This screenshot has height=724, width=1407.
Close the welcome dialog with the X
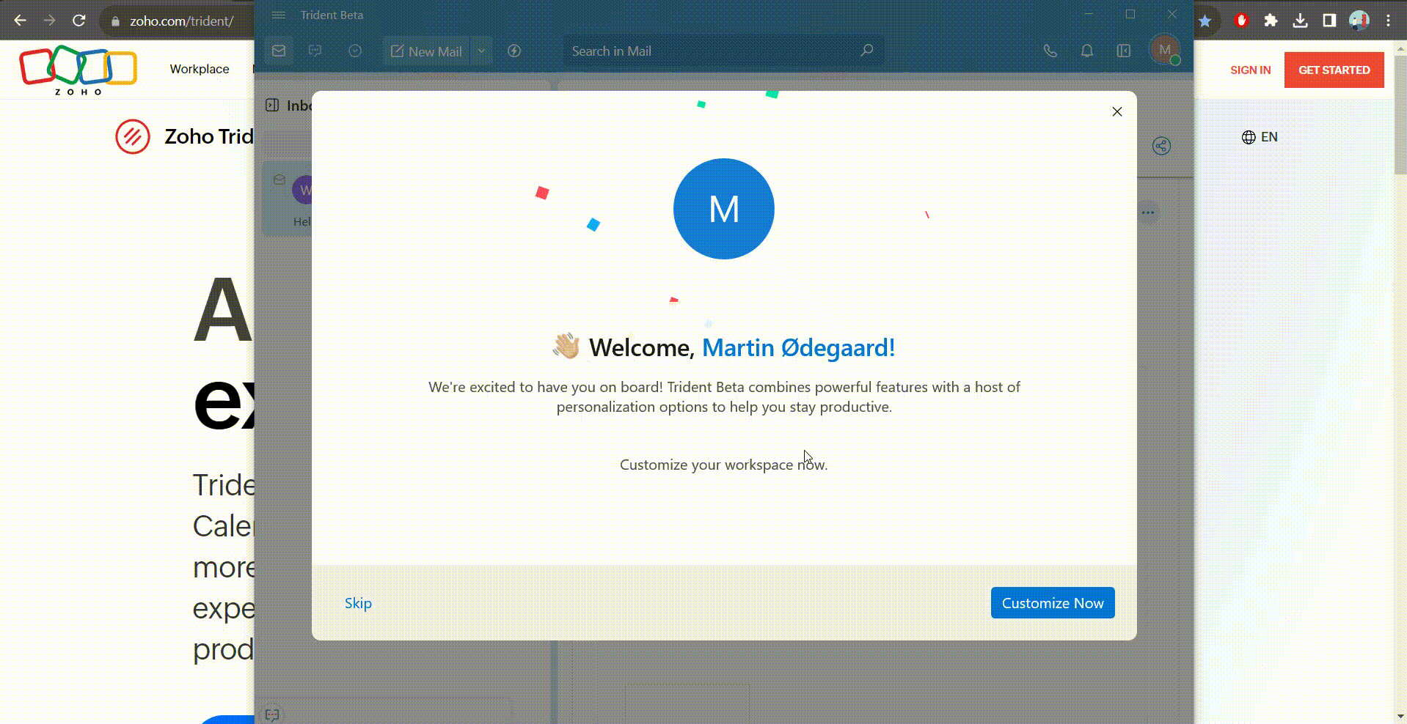(1117, 111)
